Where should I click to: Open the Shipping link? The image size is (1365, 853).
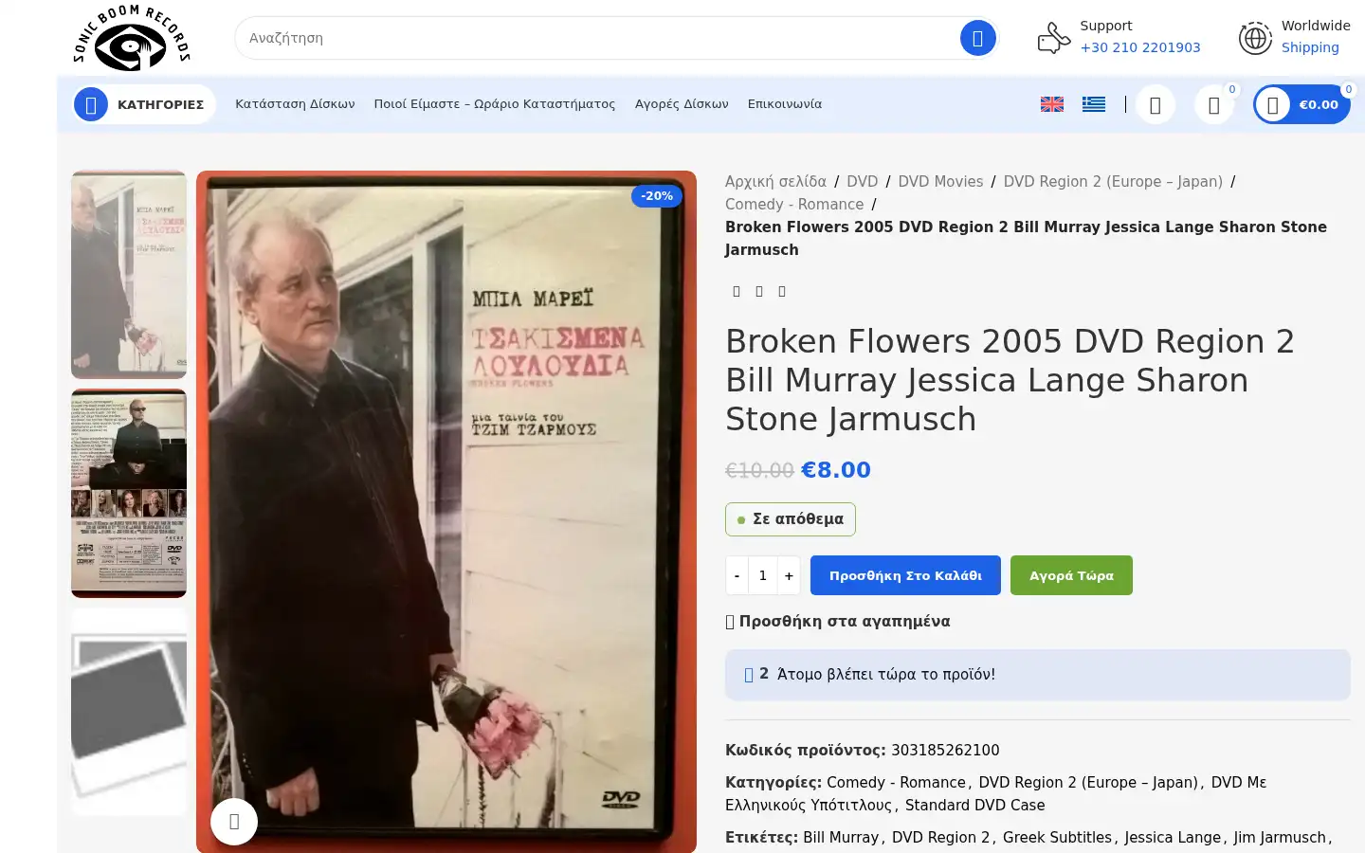[x=1310, y=47]
